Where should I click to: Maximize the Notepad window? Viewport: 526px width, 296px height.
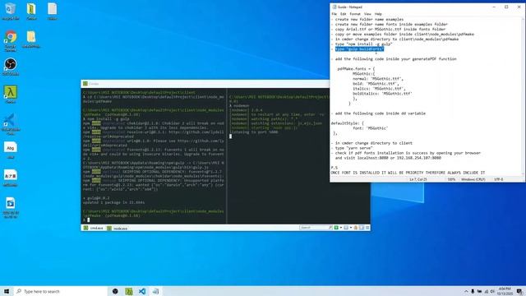pyautogui.click(x=506, y=7)
